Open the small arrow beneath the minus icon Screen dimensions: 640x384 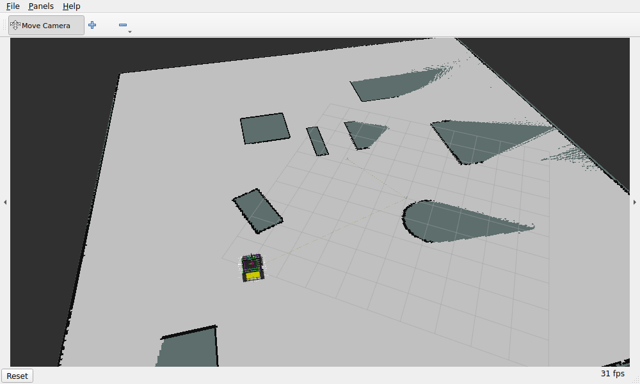(x=130, y=31)
